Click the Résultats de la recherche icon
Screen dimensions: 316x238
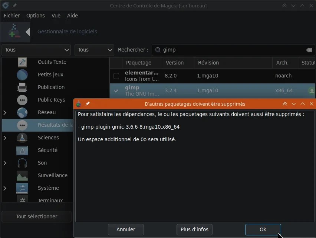(22, 125)
